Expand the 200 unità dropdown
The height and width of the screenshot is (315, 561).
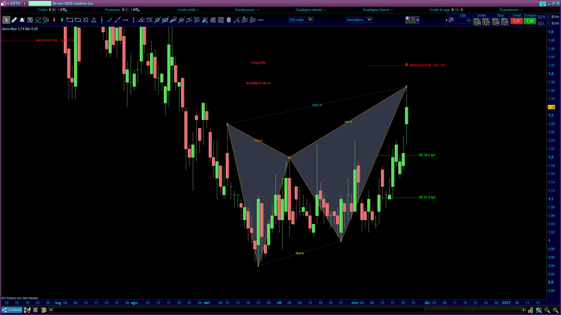(x=310, y=20)
